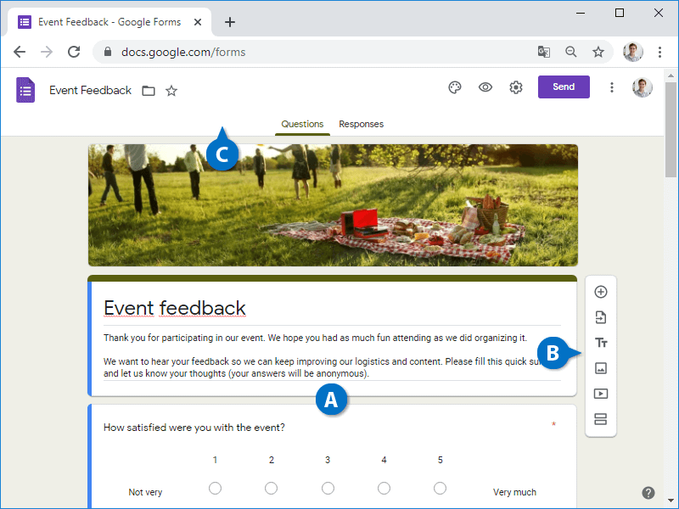Click the Import questions icon
Screen dimensions: 679x509
click(x=601, y=317)
